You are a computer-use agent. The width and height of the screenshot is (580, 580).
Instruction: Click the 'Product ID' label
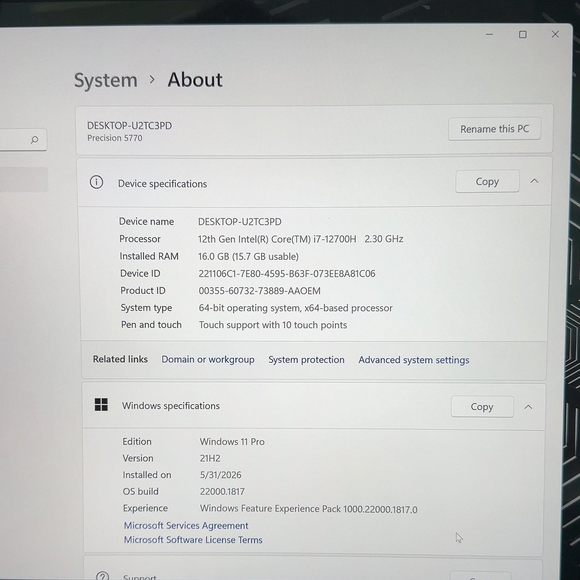[143, 291]
